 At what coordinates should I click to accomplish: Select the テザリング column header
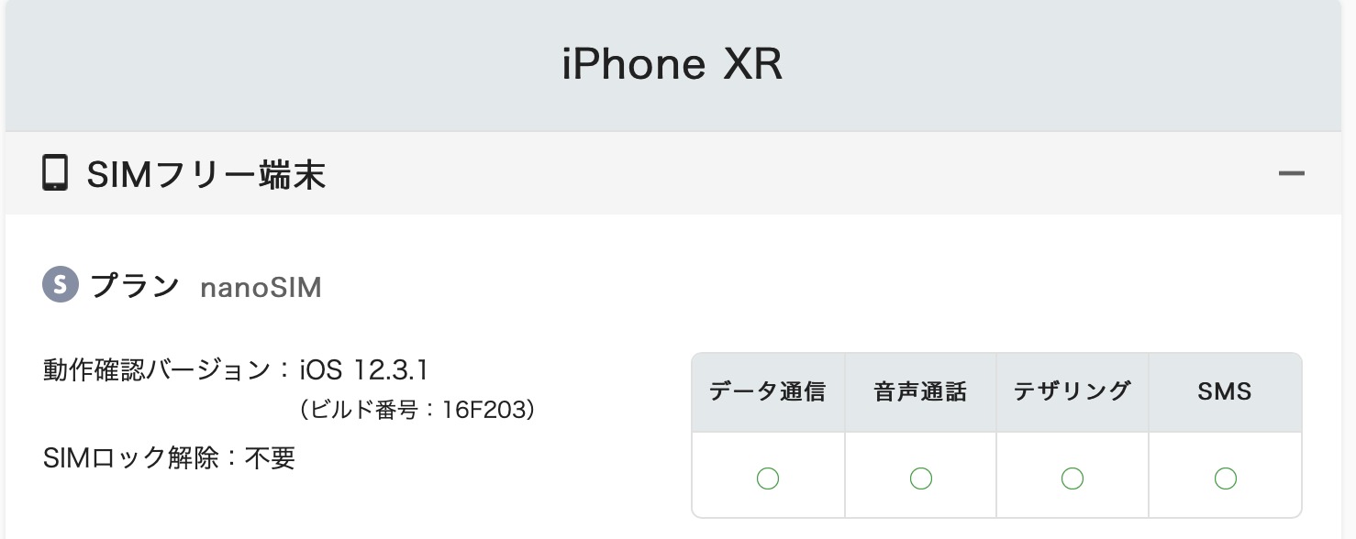click(1072, 392)
